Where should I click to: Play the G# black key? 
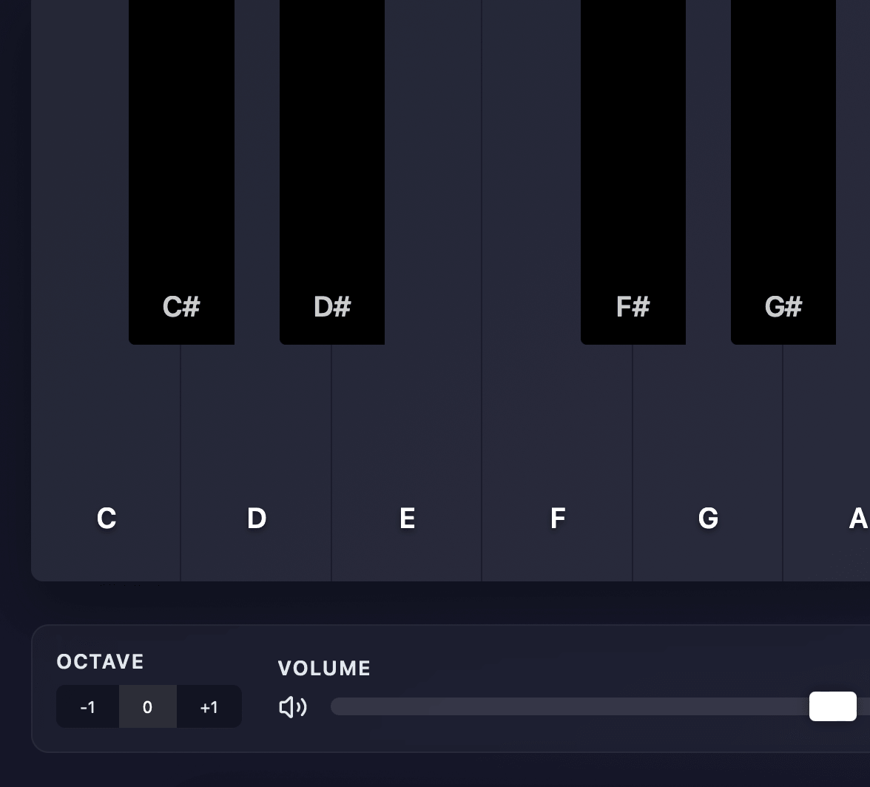783,172
